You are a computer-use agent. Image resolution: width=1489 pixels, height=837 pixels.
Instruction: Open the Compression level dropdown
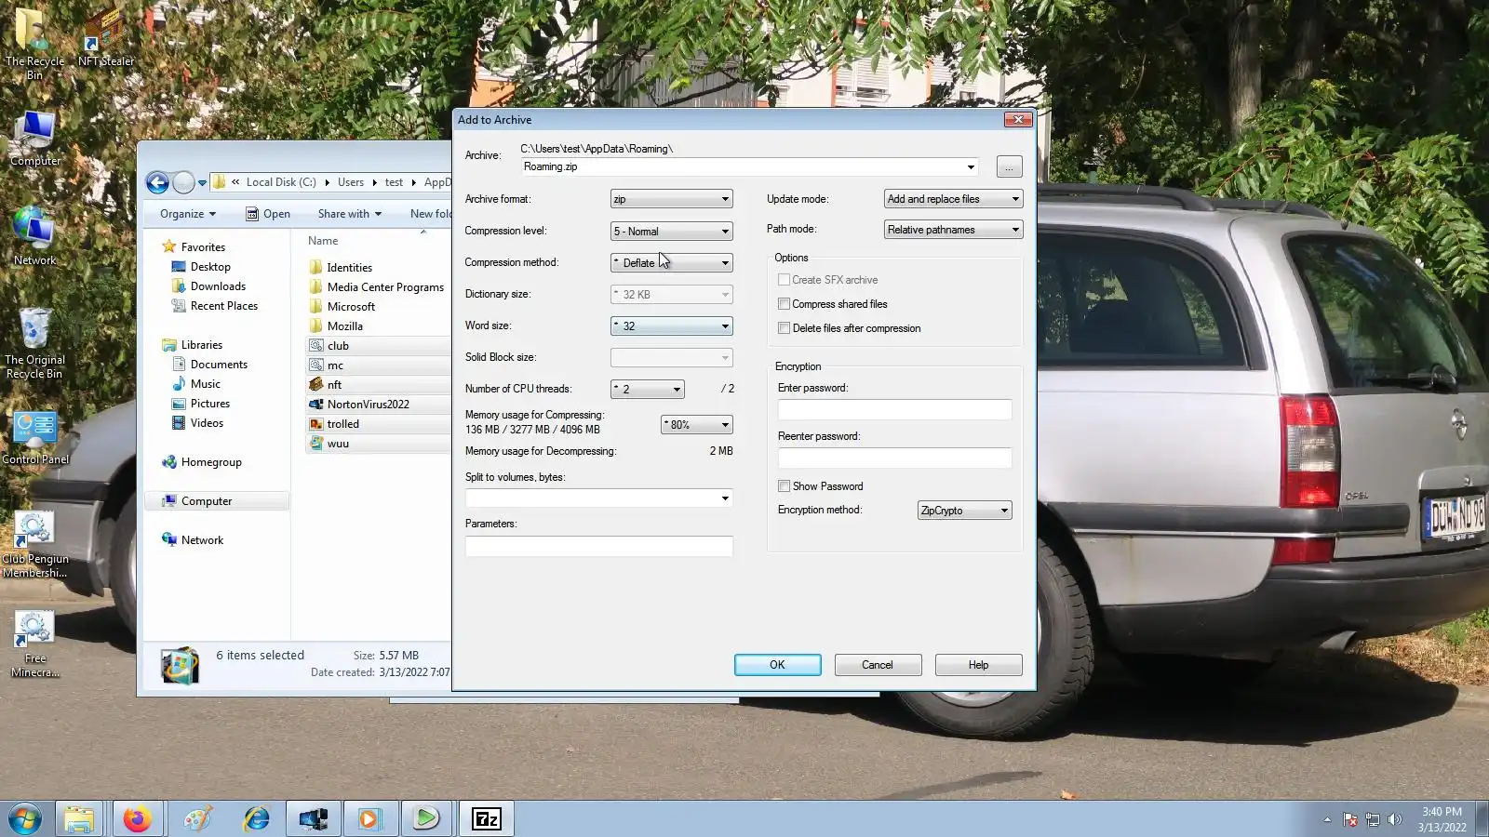[x=672, y=231]
